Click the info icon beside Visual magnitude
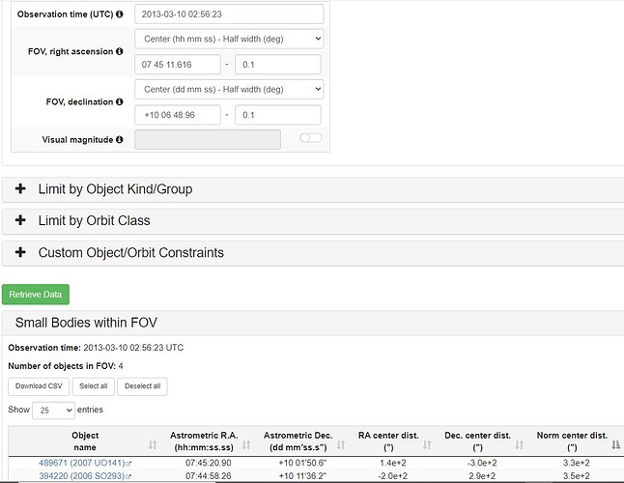The image size is (624, 483). click(120, 140)
